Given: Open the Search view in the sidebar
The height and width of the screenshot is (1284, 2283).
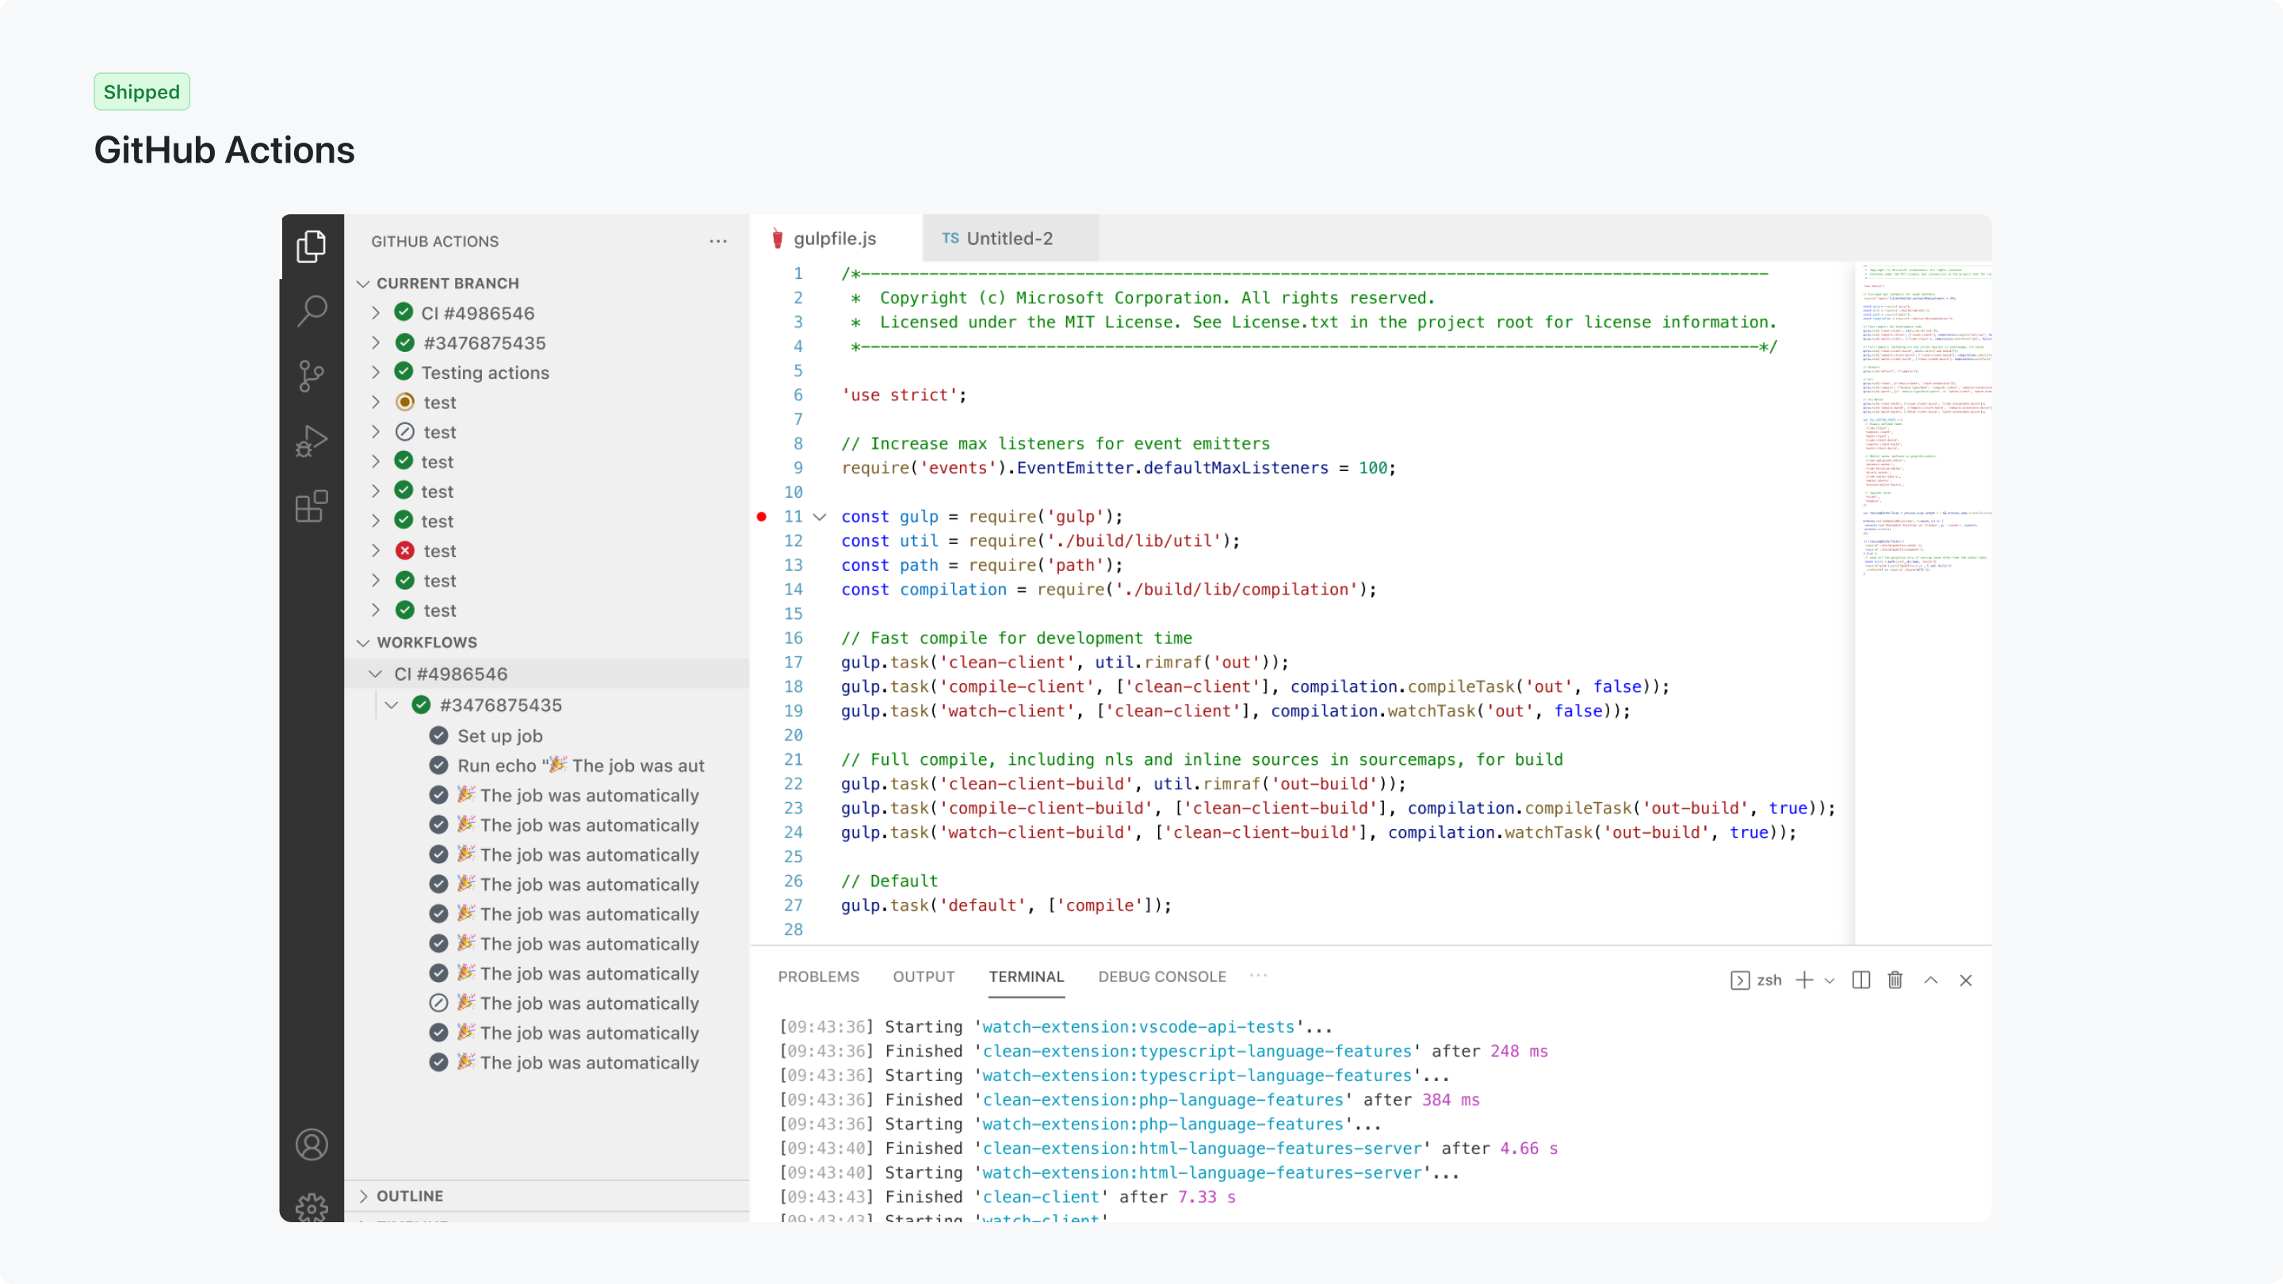Looking at the screenshot, I should (x=311, y=311).
